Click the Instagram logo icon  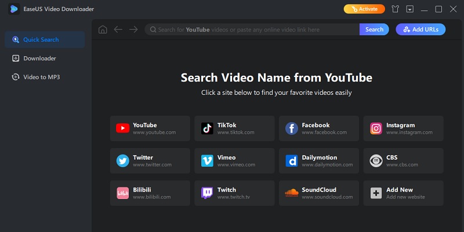(376, 128)
